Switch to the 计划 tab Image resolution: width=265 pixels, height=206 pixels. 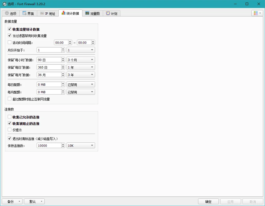pos(112,13)
